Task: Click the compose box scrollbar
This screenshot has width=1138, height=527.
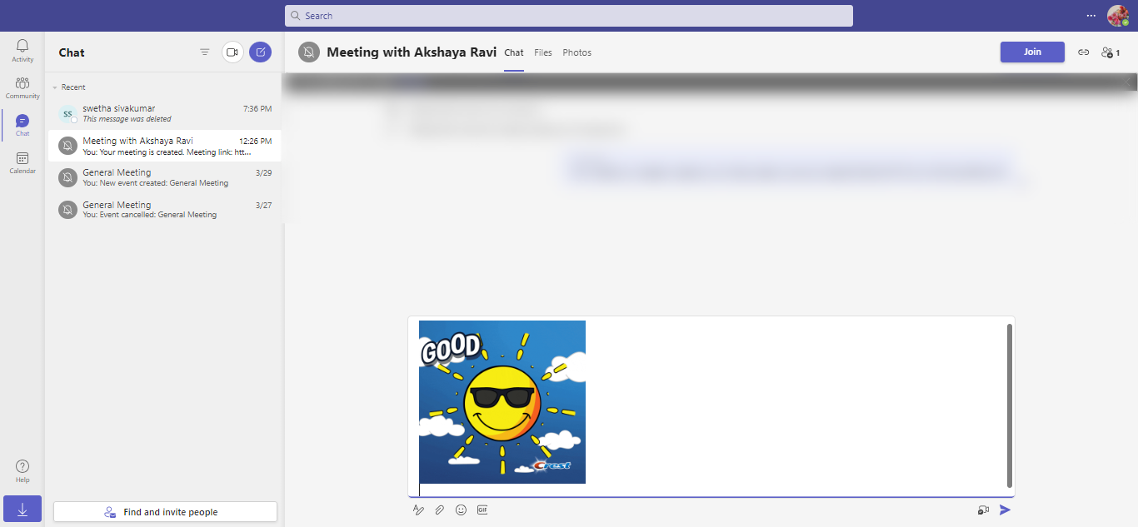Action: [1010, 406]
